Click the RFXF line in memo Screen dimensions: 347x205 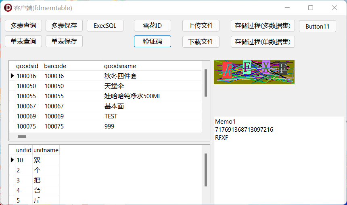click(221, 138)
